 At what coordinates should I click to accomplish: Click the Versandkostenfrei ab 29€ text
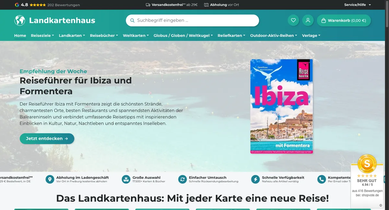tap(175, 5)
